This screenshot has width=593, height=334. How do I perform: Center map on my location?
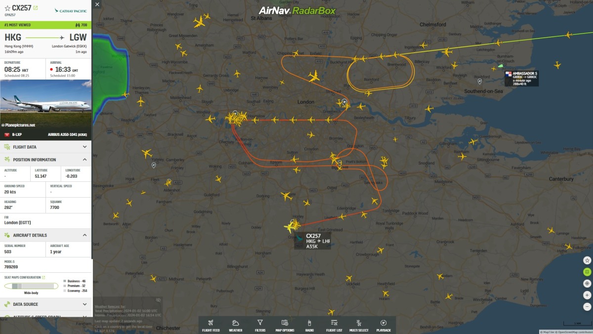[x=587, y=284]
